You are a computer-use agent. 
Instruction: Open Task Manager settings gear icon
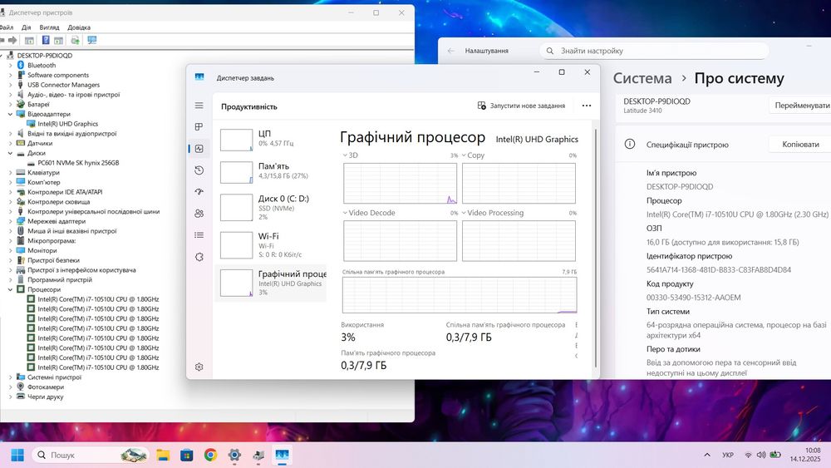(199, 367)
